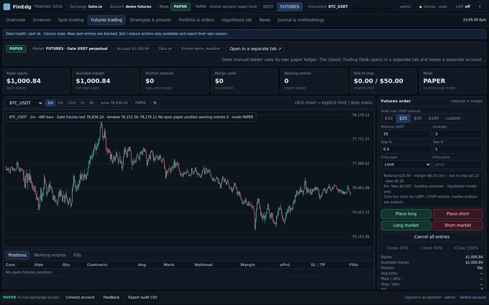The image size is (489, 305).
Task: Click Connect account in footer
Action: pyautogui.click(x=80, y=298)
